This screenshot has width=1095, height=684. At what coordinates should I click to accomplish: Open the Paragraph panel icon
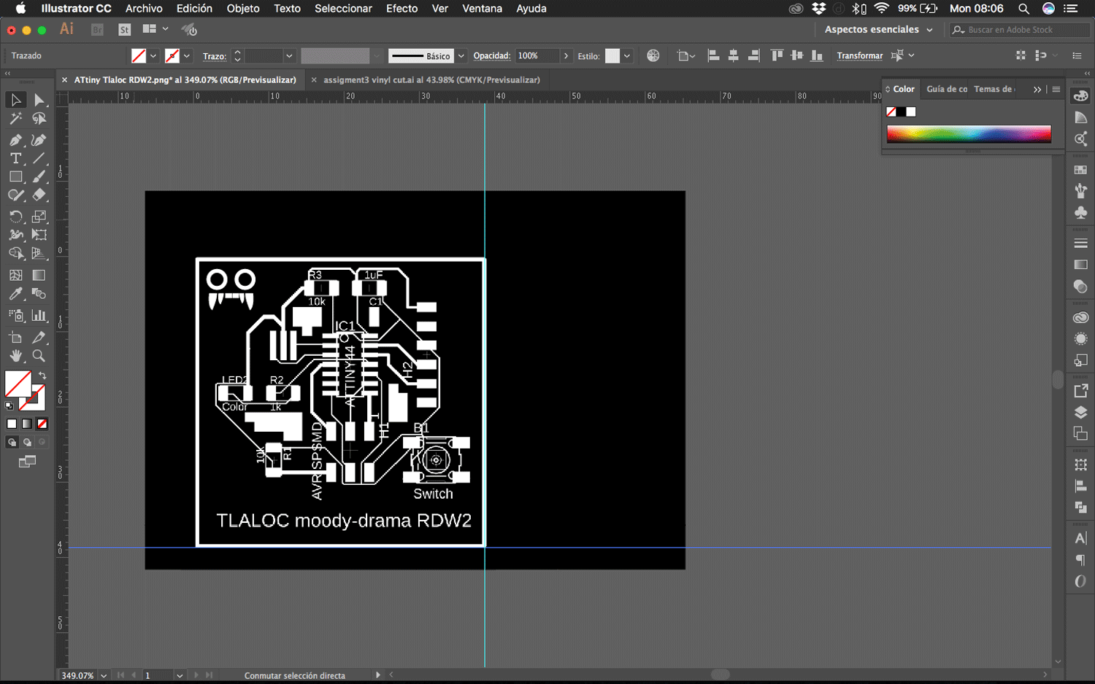coord(1081,560)
